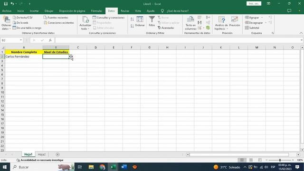
Task: Click the zoom slider handle
Action: click(x=280, y=160)
